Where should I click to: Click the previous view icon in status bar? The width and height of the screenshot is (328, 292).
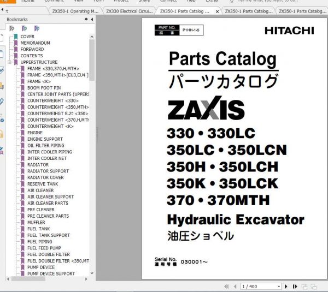(304, 287)
